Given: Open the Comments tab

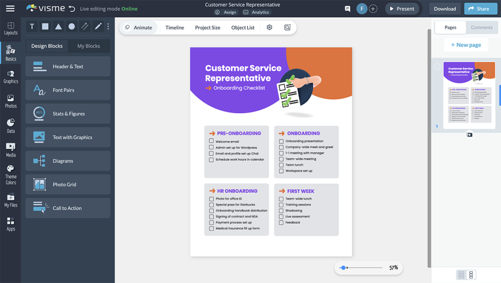Looking at the screenshot, I should 481,27.
